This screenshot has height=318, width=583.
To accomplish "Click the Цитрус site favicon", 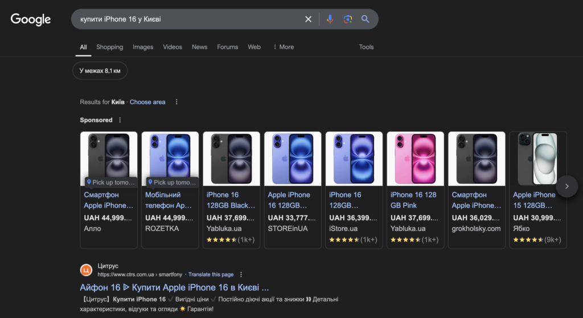I will 86,270.
